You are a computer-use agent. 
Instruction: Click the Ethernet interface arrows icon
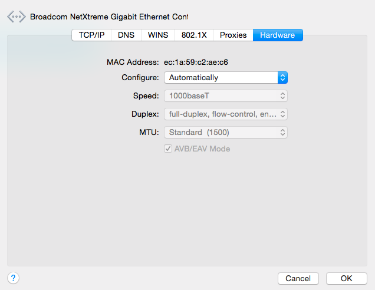(x=17, y=17)
